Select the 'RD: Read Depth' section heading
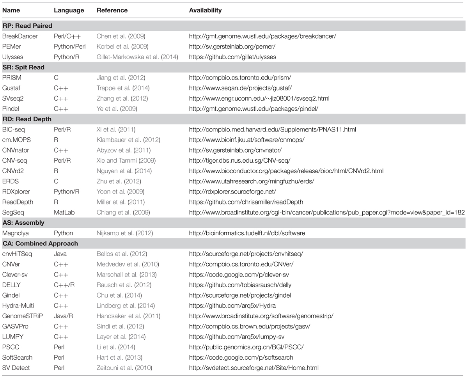 click(27, 119)
